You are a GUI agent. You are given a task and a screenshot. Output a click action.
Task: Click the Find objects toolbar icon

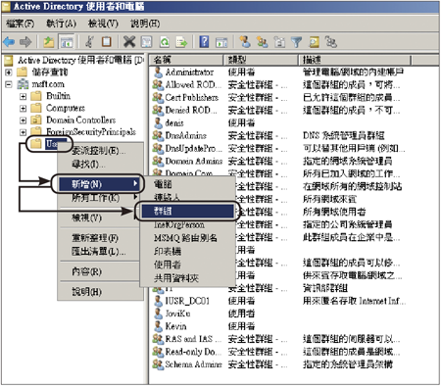[314, 42]
